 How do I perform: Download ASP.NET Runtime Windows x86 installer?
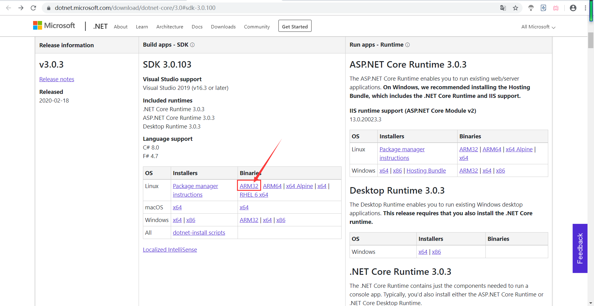pos(398,171)
